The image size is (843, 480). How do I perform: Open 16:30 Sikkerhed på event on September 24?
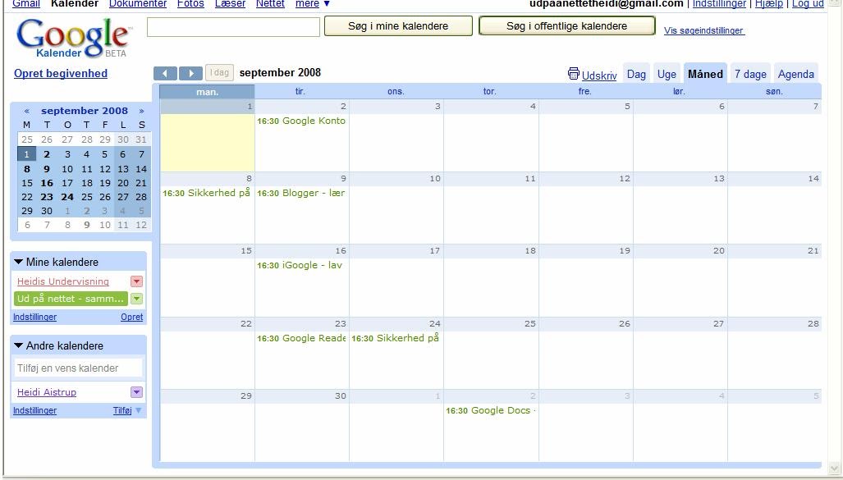[396, 338]
